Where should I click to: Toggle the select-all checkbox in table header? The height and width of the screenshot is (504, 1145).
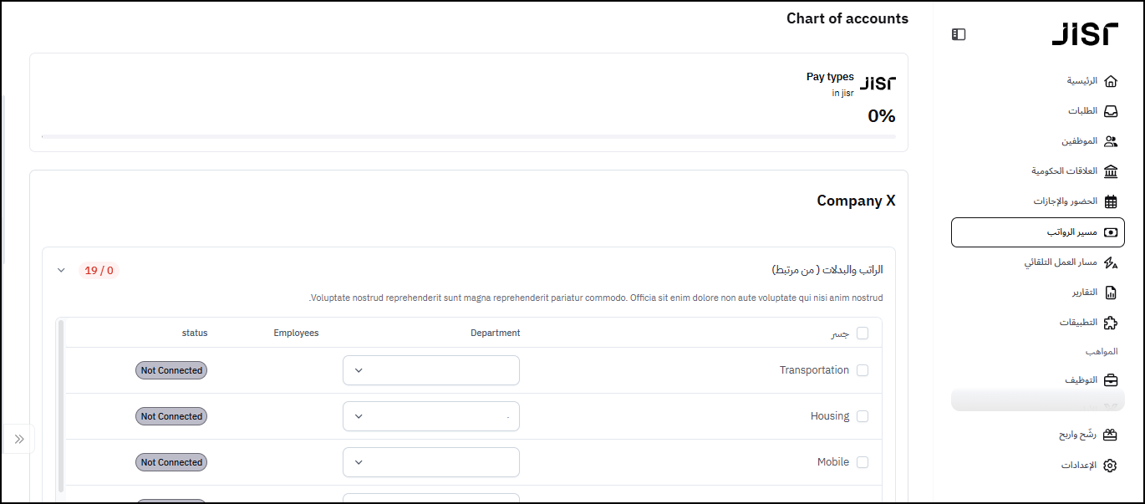click(x=863, y=333)
